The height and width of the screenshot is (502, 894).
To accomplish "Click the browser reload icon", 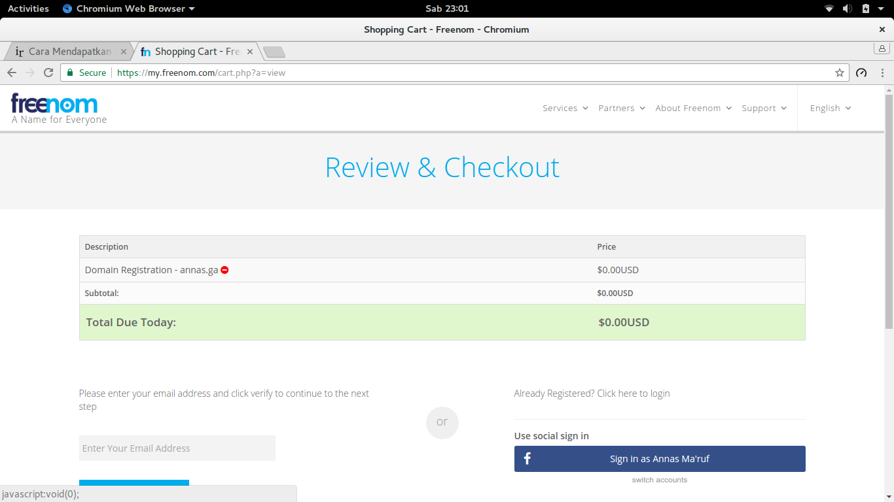I will pos(48,73).
